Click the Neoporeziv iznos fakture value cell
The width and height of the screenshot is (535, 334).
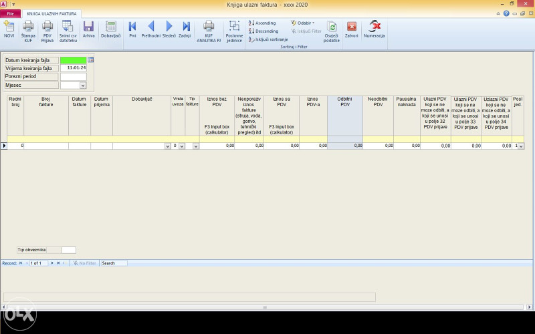[x=249, y=146]
